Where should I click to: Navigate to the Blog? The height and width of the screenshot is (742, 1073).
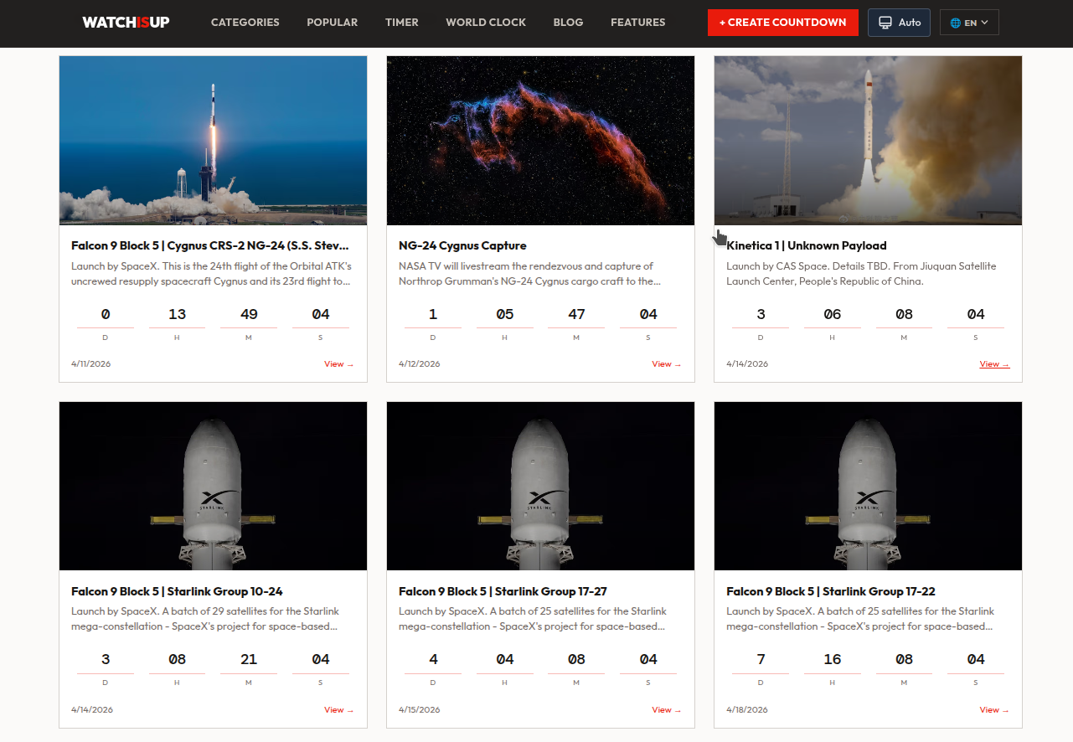tap(568, 23)
